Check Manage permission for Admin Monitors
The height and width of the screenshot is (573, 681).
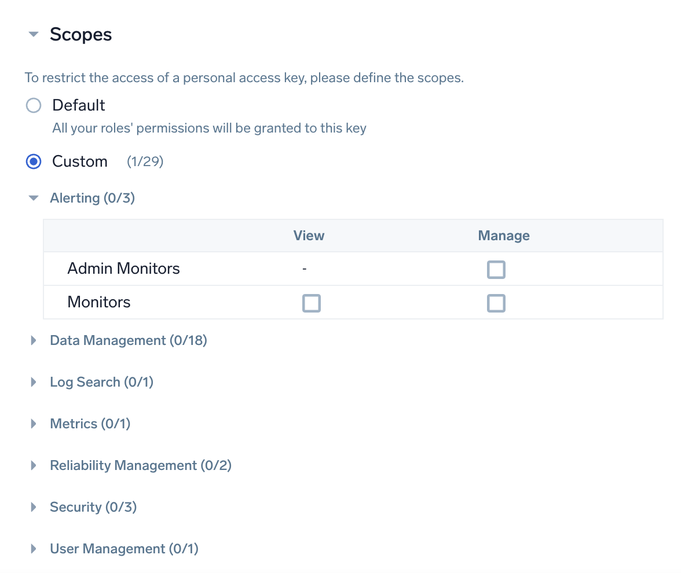point(496,269)
